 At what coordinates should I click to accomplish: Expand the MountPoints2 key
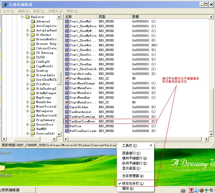pyautogui.click(x=27, y=106)
